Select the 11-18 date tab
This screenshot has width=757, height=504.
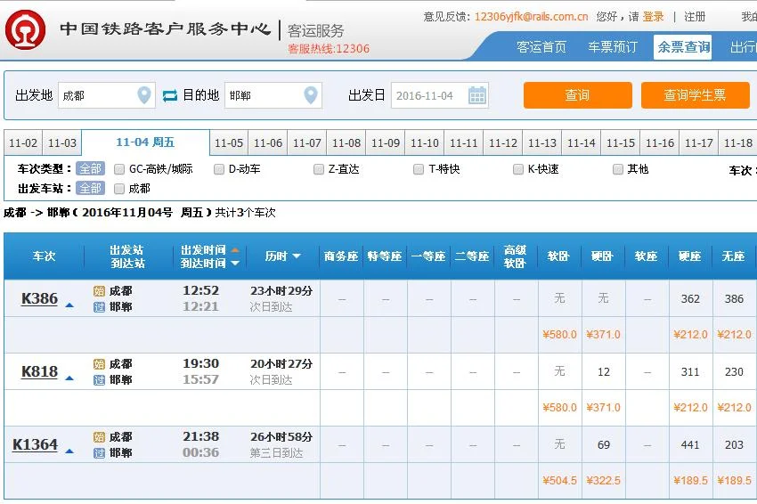738,142
